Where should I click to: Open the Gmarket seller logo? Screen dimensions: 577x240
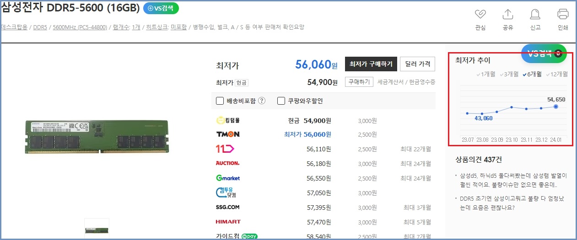pyautogui.click(x=228, y=178)
